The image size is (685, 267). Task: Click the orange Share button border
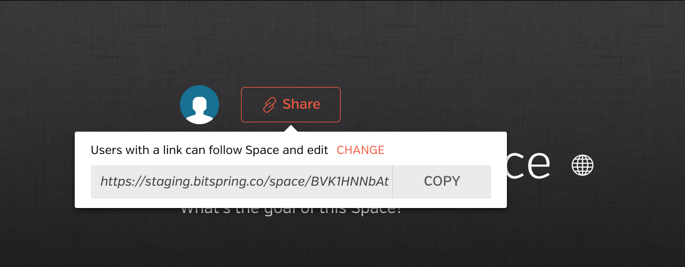click(291, 88)
